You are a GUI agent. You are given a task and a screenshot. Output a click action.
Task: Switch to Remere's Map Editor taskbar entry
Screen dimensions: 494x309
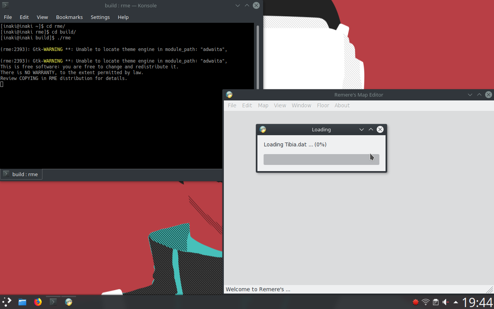coord(69,302)
